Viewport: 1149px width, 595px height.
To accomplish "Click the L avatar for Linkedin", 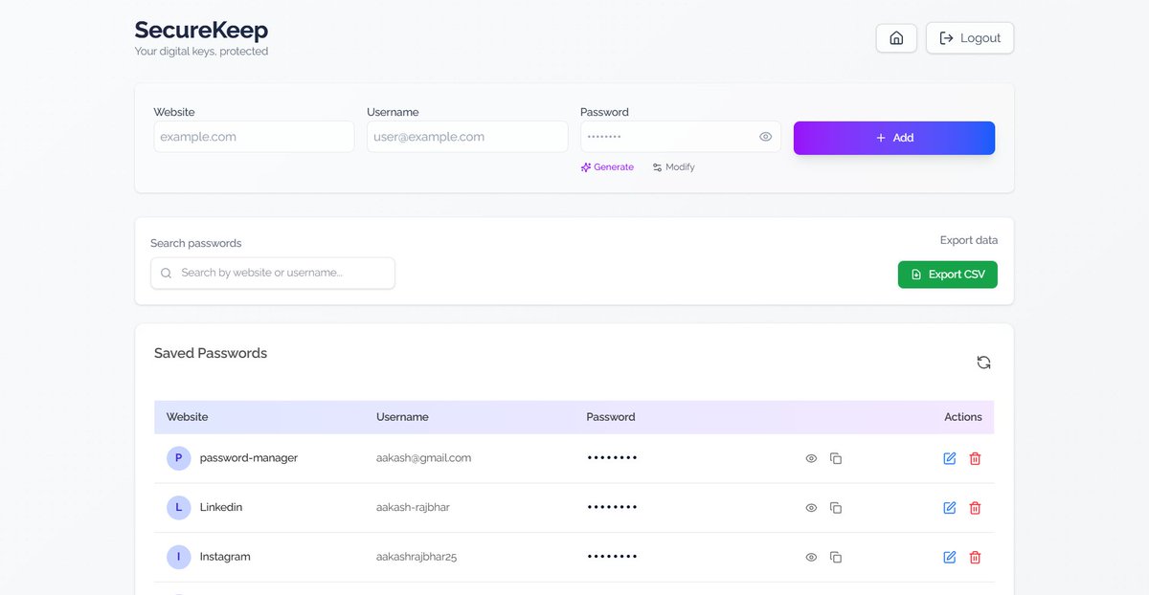I will coord(178,507).
